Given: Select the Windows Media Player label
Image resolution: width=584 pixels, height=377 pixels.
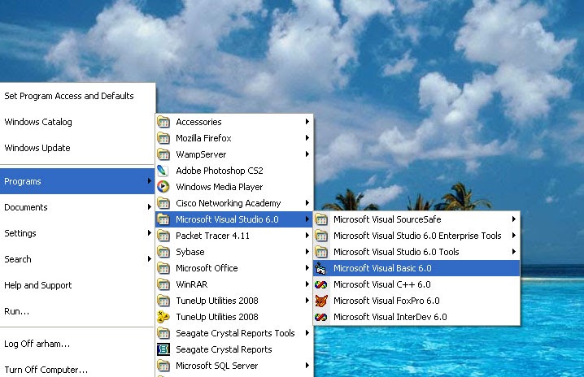Looking at the screenshot, I should [x=220, y=187].
